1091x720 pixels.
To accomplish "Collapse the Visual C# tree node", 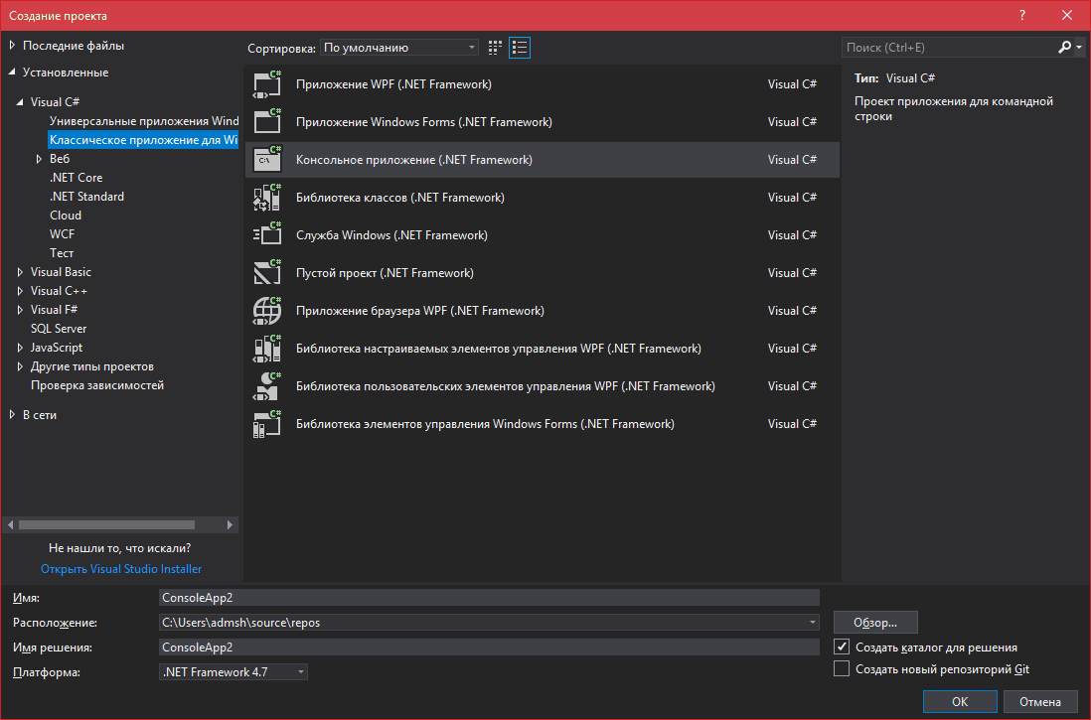I will 20,101.
